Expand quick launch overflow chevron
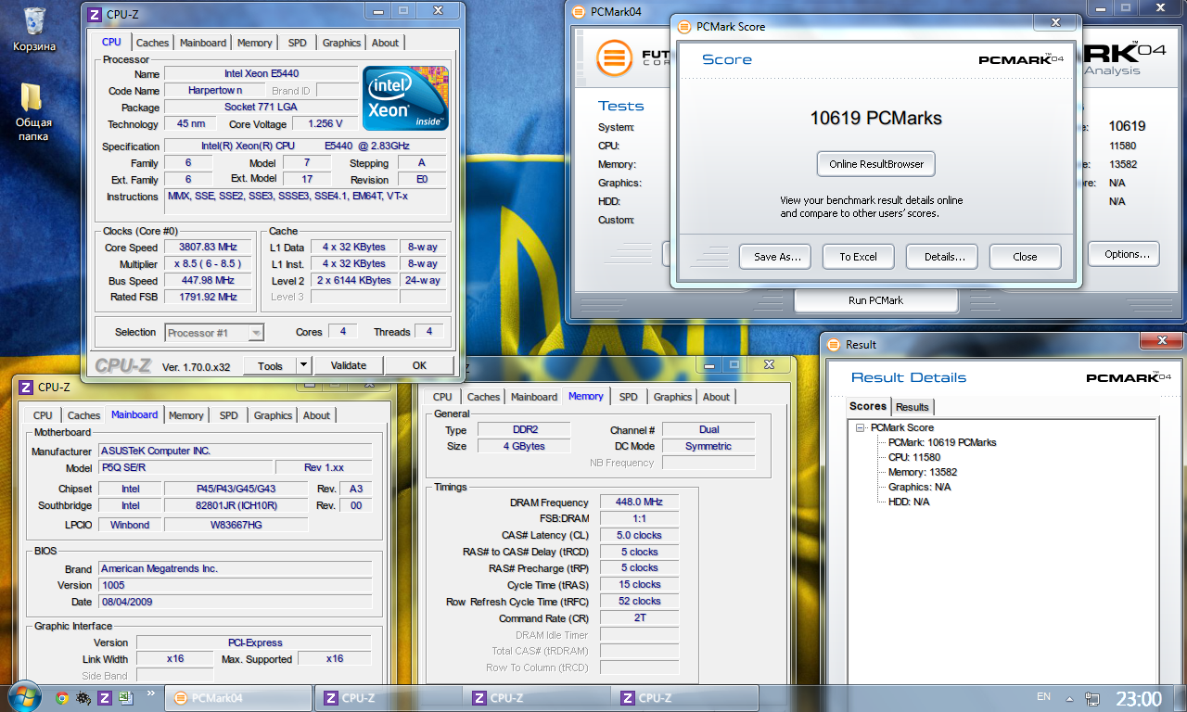Screen dimensions: 1187x712 (150, 693)
